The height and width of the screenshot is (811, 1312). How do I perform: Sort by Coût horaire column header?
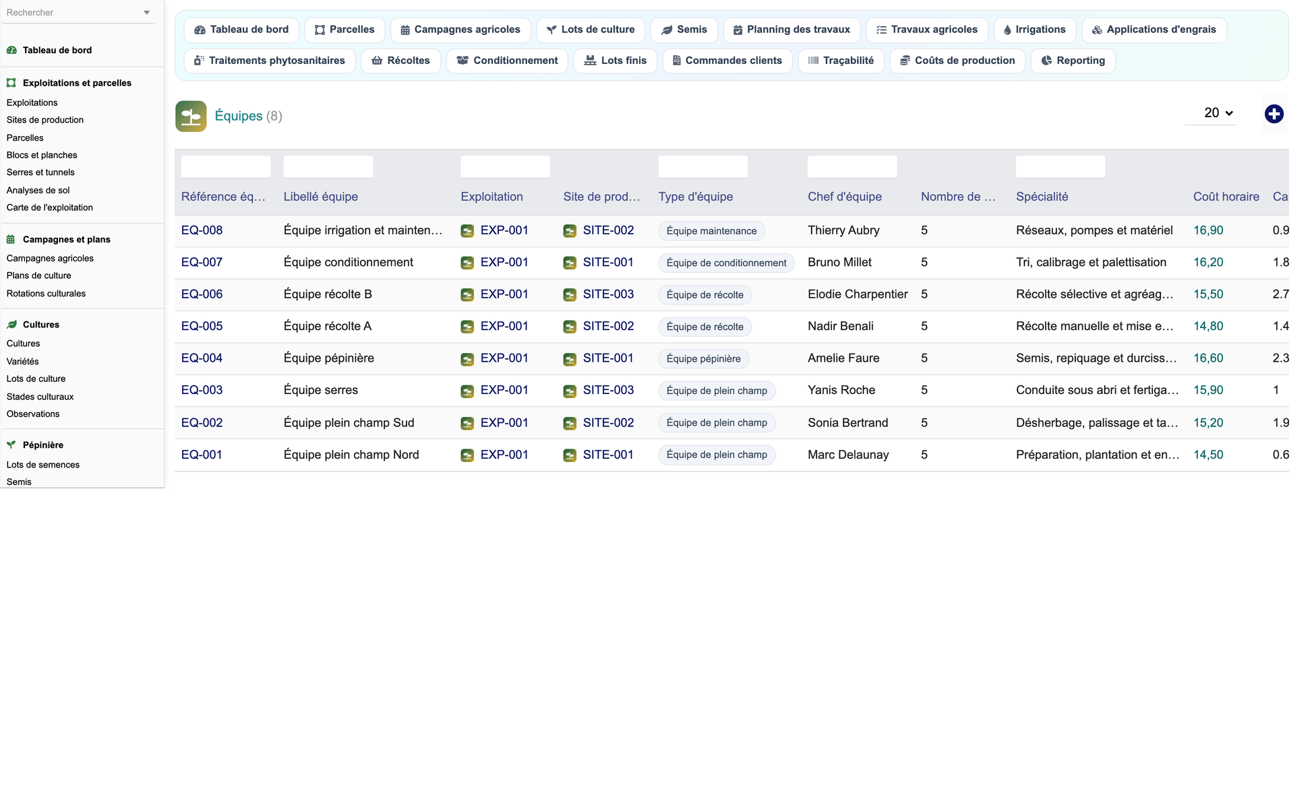[x=1226, y=197]
